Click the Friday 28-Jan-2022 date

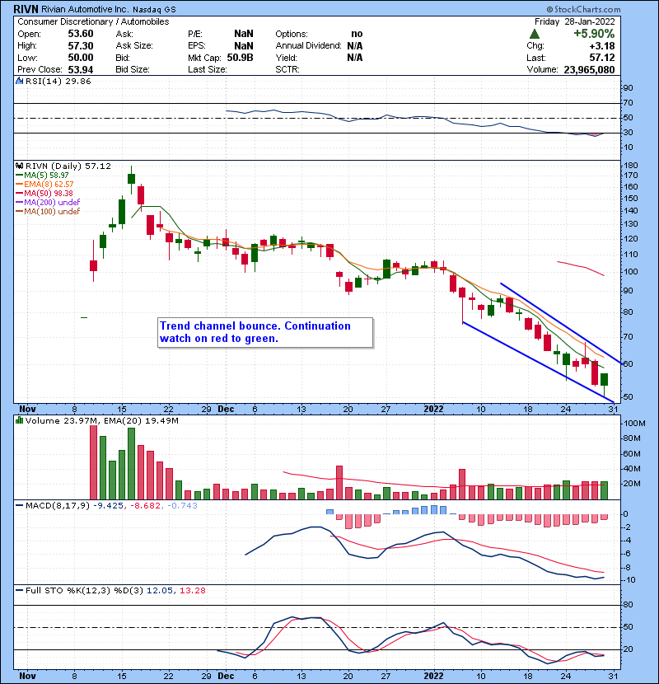click(575, 21)
